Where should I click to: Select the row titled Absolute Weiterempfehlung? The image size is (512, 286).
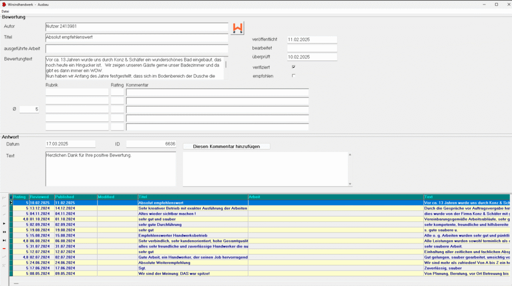point(259,263)
